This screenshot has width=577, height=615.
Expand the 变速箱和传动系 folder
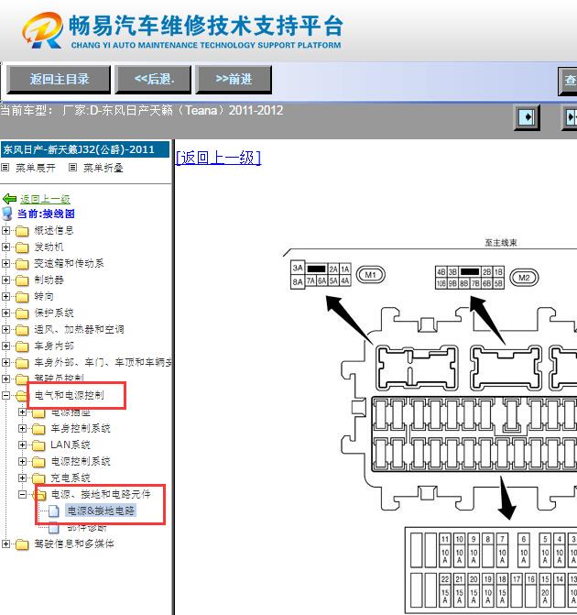(x=5, y=264)
